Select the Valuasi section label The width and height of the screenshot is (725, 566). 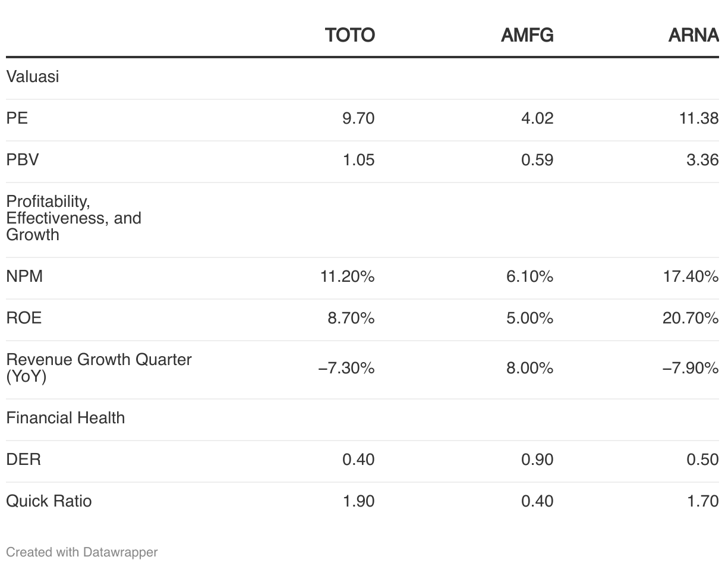(33, 77)
